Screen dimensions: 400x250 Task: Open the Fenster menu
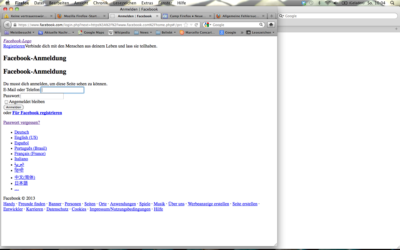[165, 3]
